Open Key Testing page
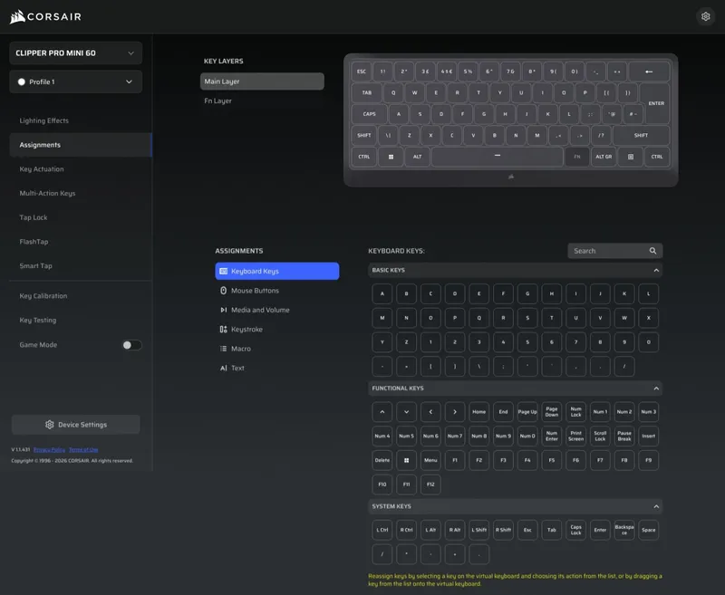725x595 pixels. coord(37,320)
